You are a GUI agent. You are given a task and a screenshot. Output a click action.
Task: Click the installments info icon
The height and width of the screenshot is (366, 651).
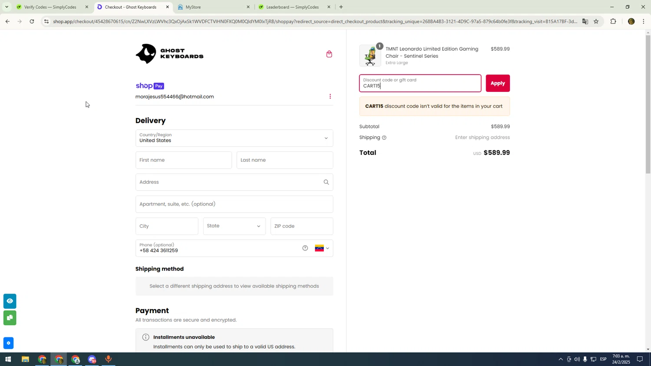pos(146,337)
